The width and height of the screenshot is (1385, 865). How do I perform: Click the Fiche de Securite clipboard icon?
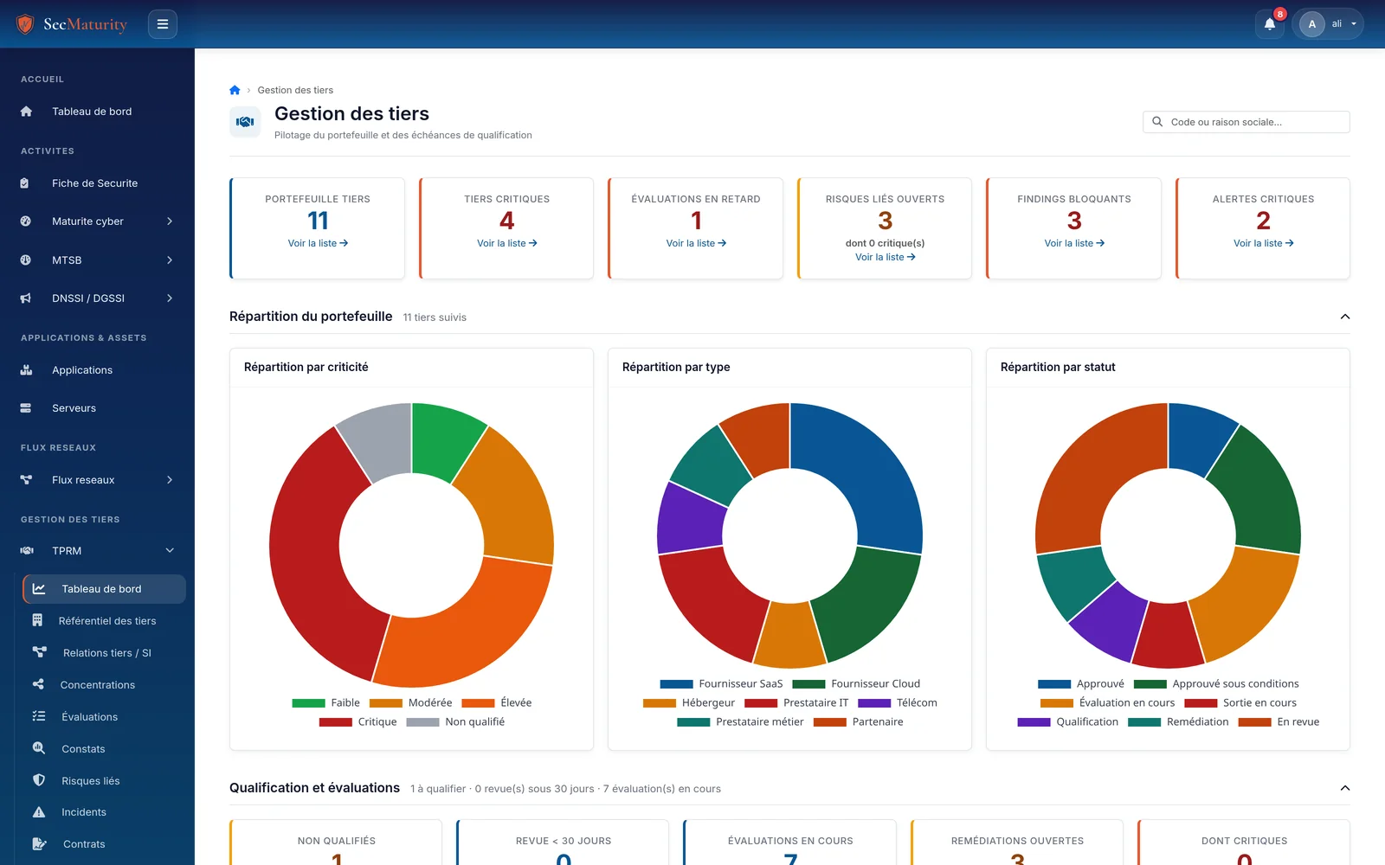[25, 183]
